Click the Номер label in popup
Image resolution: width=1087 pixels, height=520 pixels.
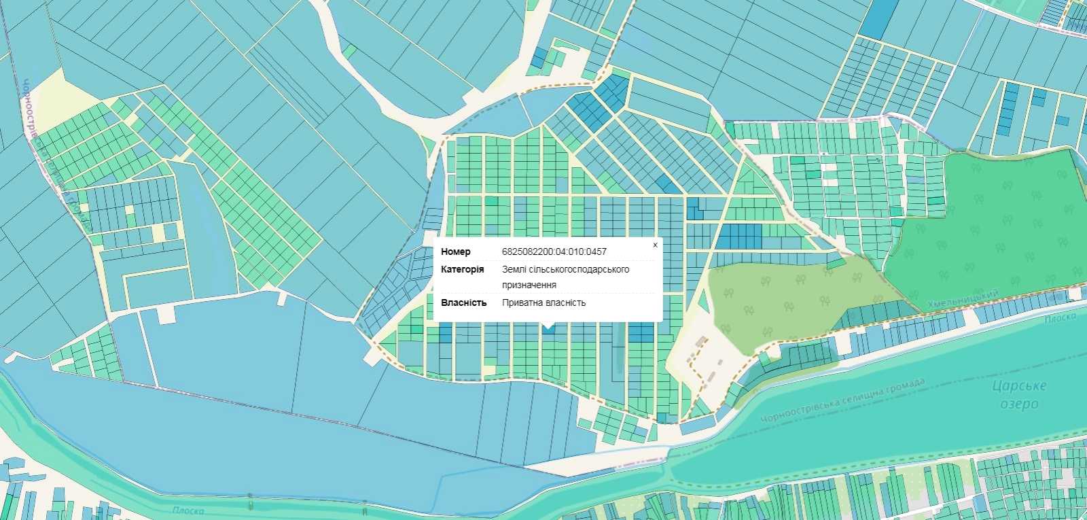point(456,252)
